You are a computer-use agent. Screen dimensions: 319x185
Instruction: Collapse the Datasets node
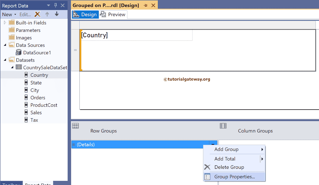5,60
